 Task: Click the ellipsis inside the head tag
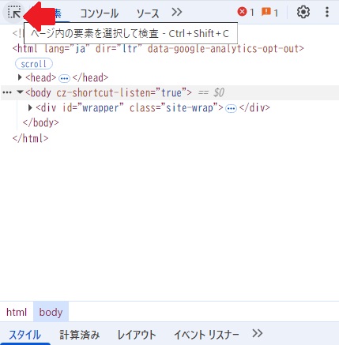[x=64, y=78]
